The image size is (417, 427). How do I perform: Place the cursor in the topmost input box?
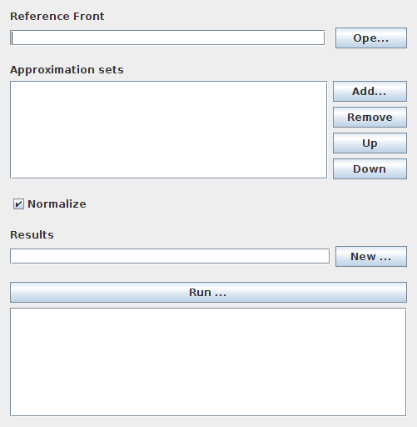tap(167, 38)
